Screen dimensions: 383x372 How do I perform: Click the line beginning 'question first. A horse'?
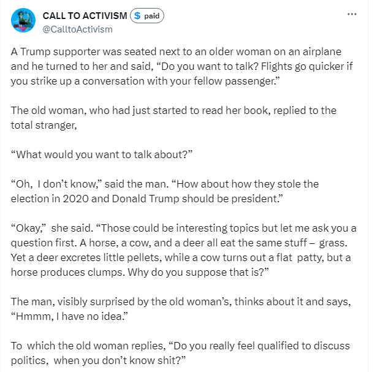(x=179, y=243)
